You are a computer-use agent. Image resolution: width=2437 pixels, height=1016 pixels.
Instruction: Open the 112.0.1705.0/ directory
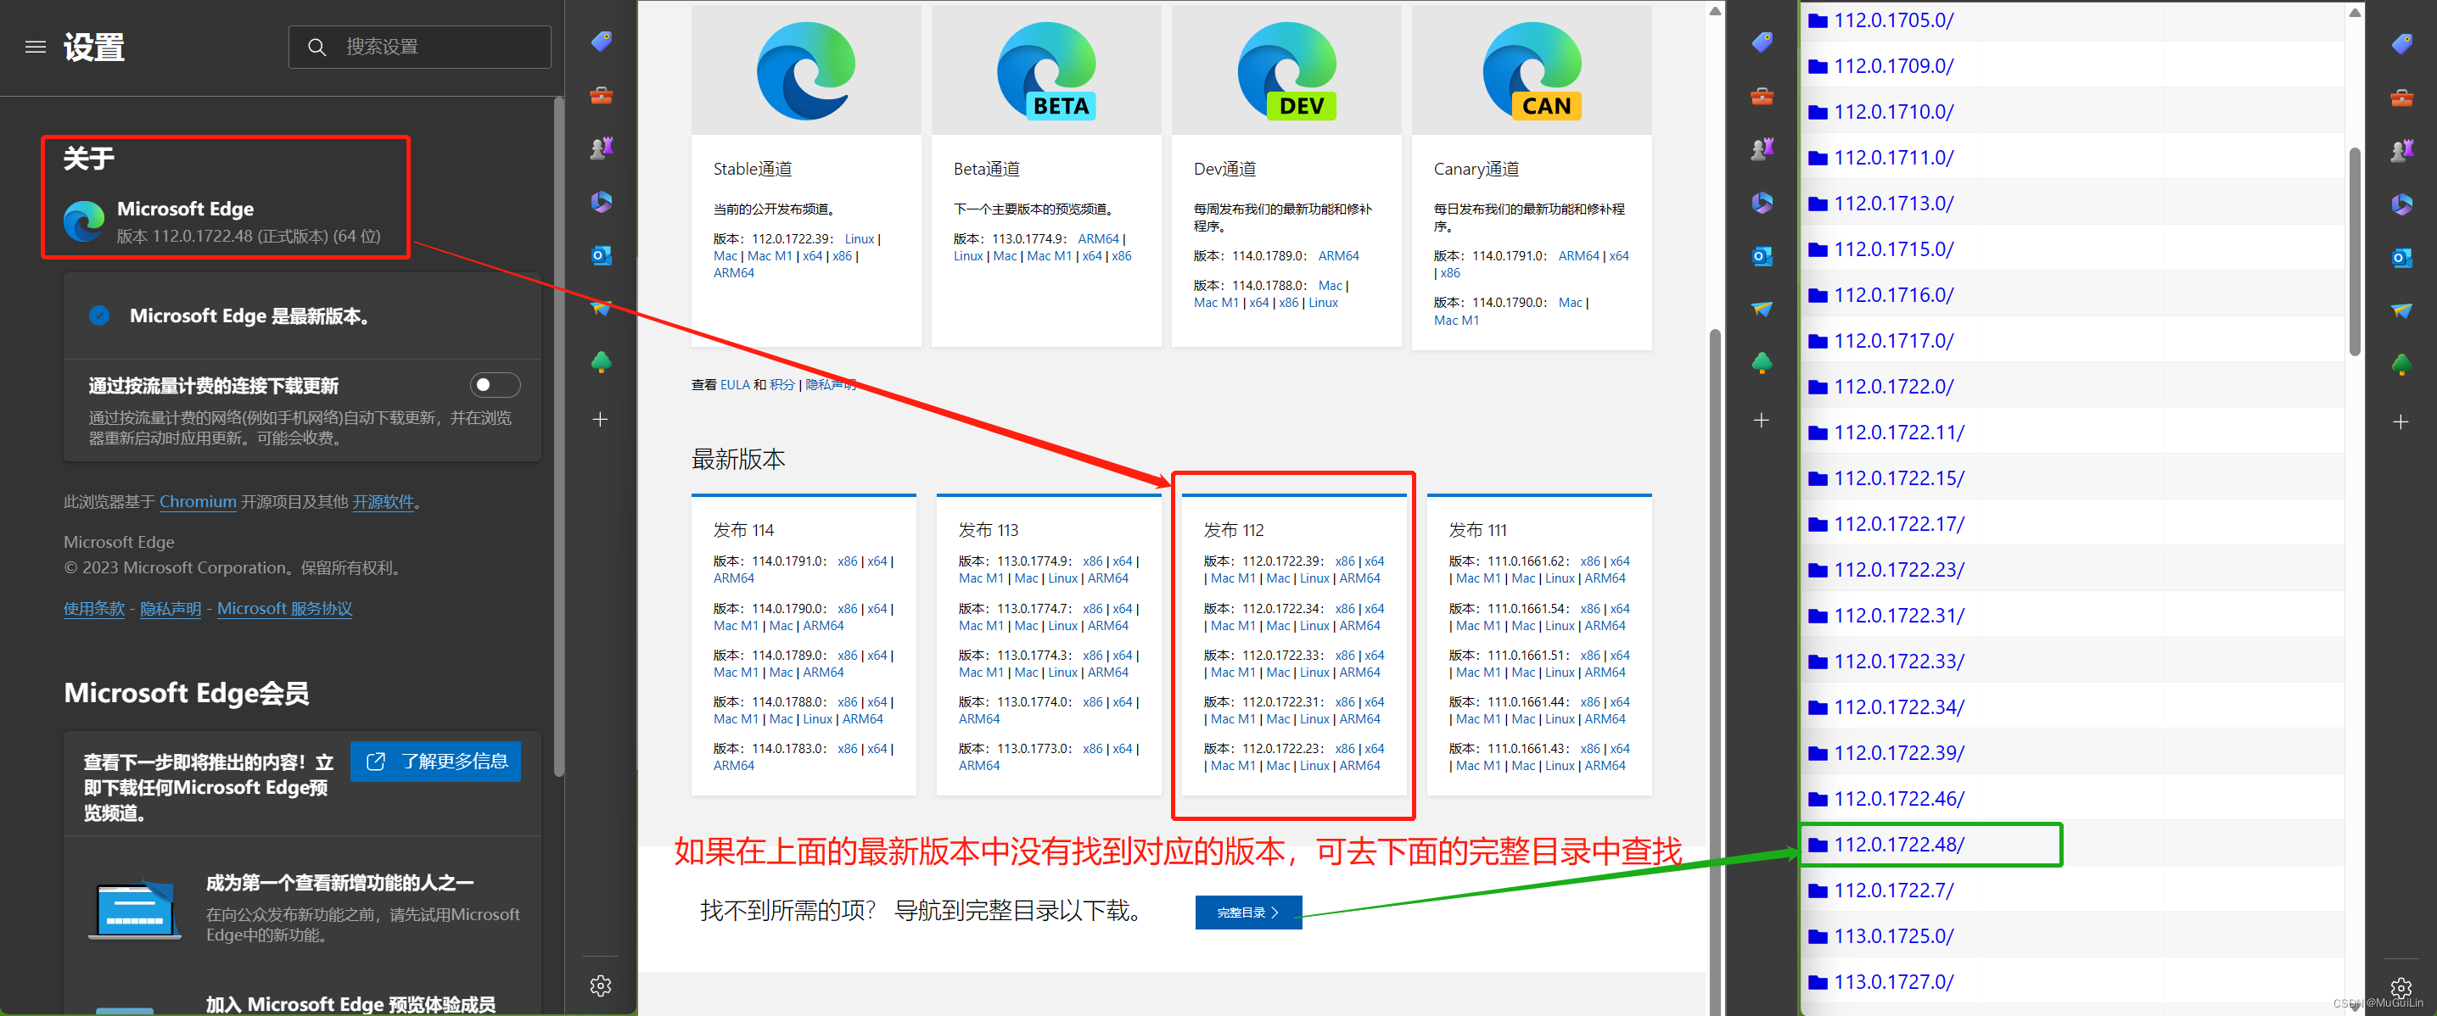(1893, 20)
